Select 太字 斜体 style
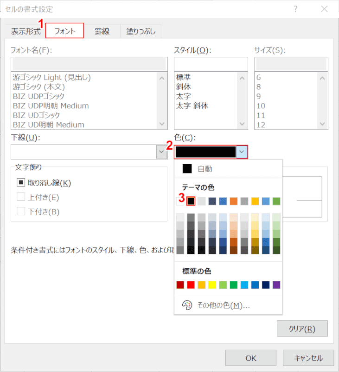This screenshot has width=339, height=372. (192, 106)
